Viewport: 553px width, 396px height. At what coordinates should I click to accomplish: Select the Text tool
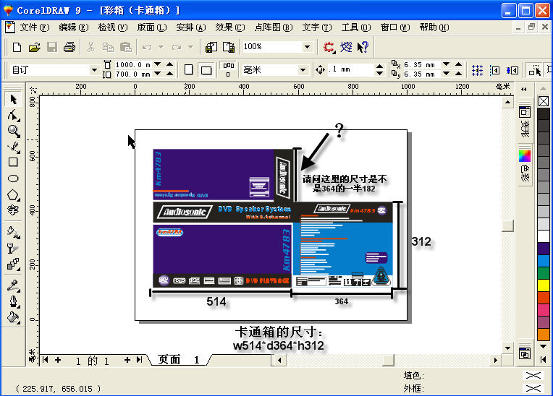pyautogui.click(x=13, y=210)
